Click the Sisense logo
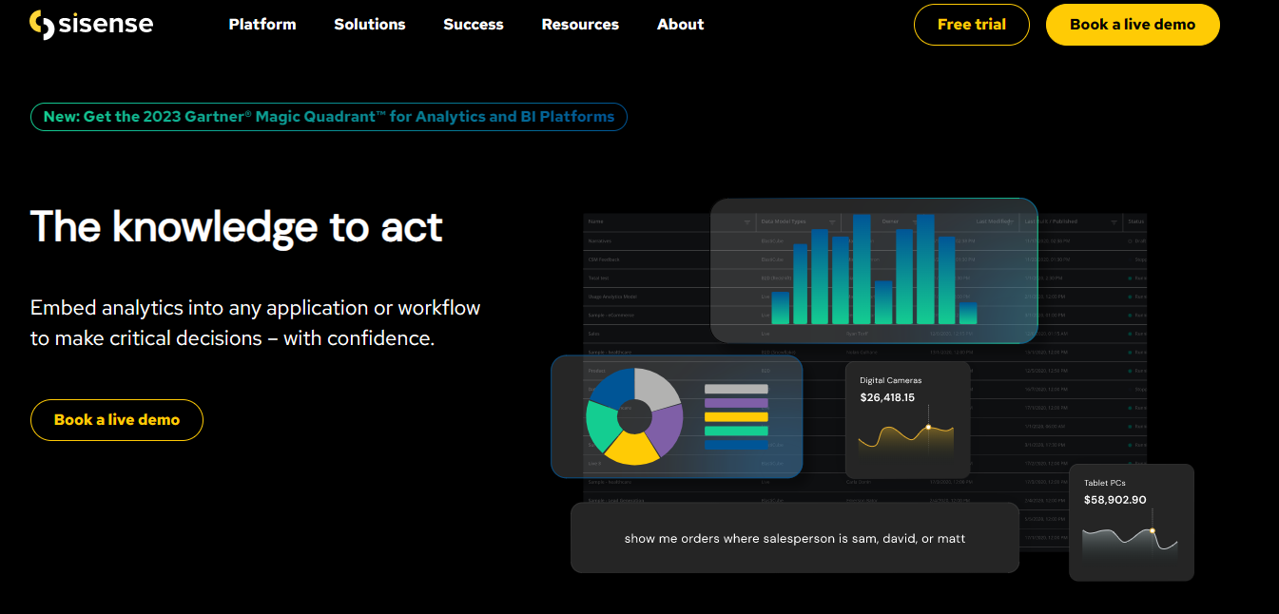 [x=90, y=25]
